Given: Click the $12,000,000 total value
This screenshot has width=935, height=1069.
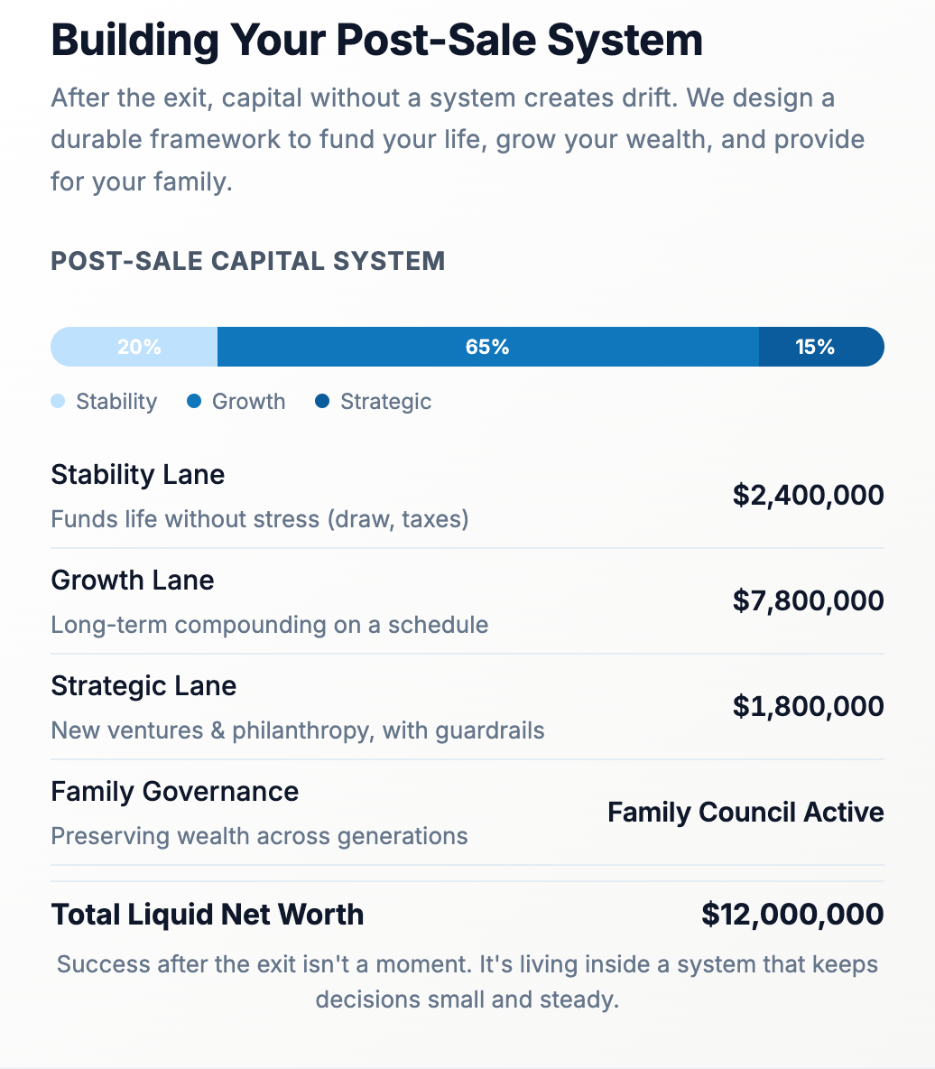Looking at the screenshot, I should pyautogui.click(x=792, y=914).
